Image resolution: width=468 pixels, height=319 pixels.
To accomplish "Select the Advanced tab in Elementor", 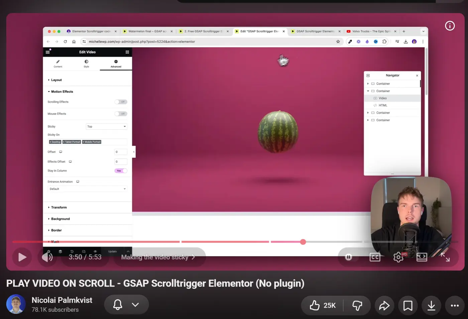I will [x=116, y=64].
